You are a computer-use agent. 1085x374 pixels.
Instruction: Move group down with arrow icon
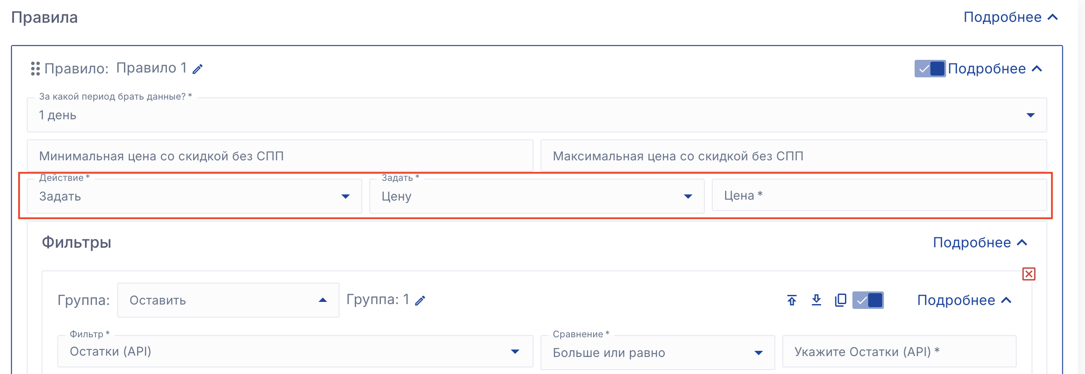tap(816, 300)
